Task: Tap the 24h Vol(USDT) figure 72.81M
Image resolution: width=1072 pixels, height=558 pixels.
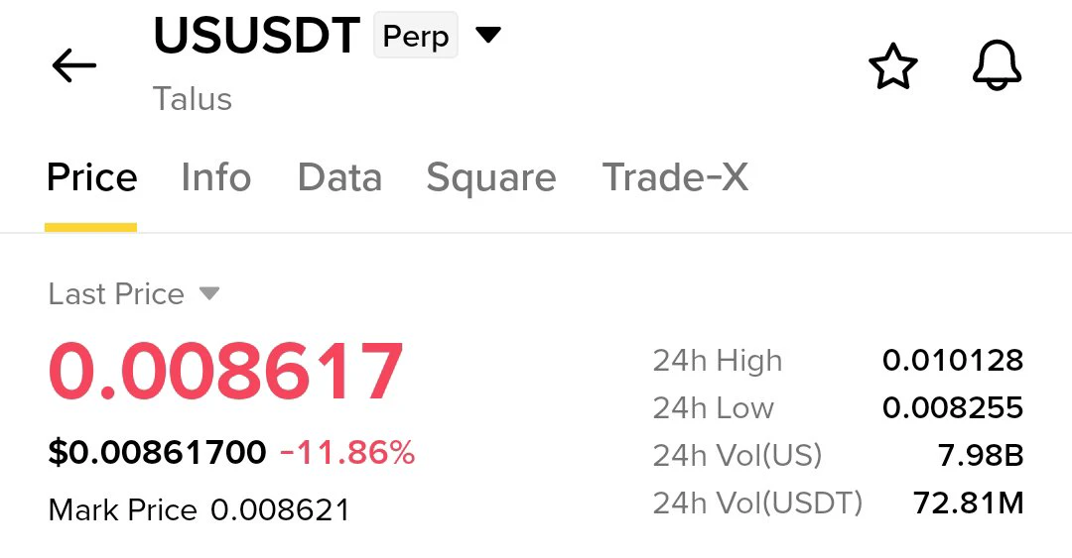Action: point(968,503)
